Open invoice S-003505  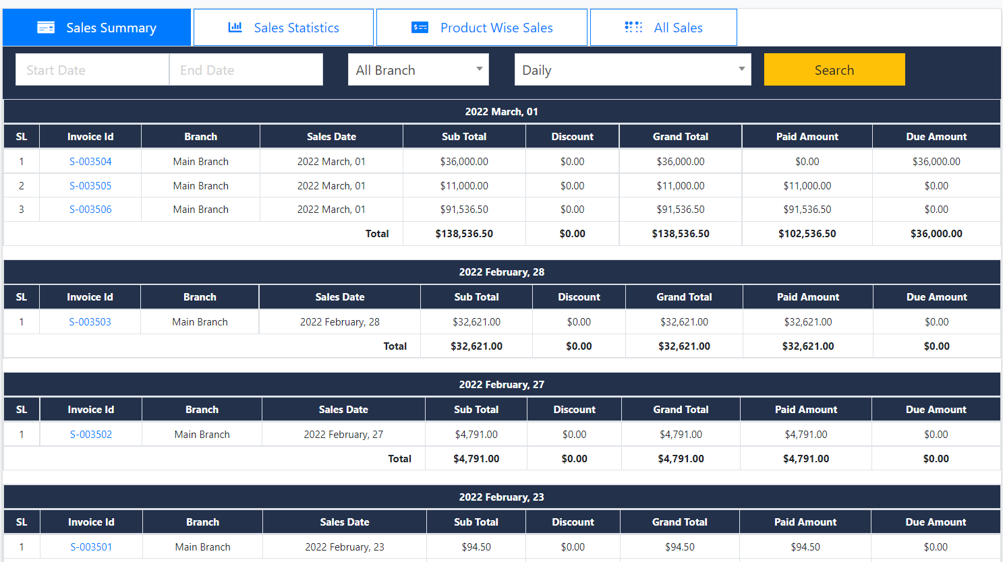[90, 185]
